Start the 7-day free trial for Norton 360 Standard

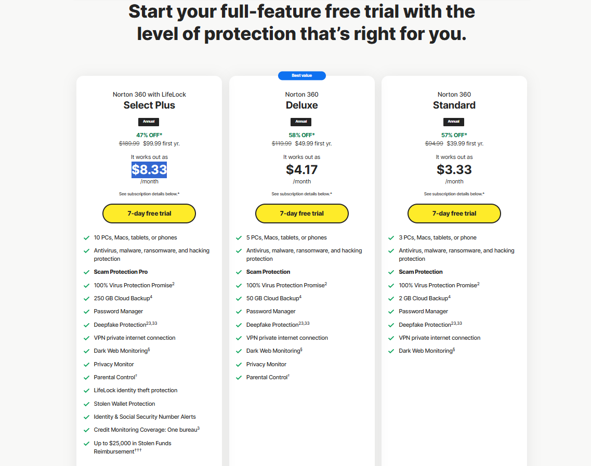(454, 214)
